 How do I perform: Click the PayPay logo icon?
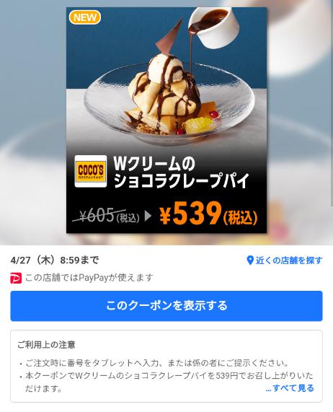tap(16, 278)
